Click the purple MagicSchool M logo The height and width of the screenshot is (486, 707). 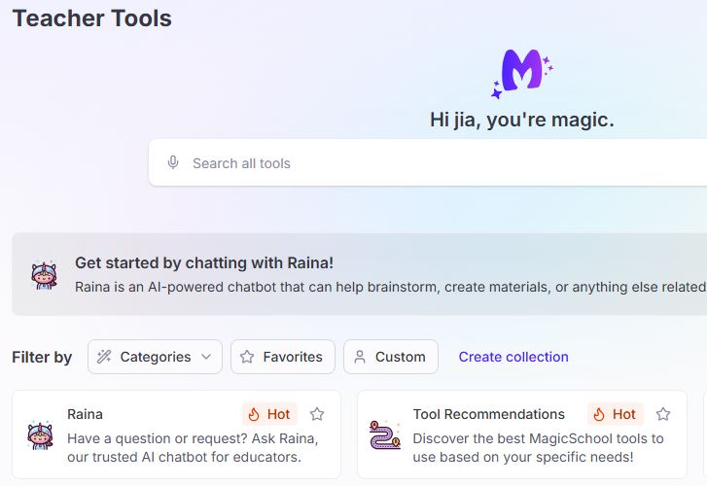pyautogui.click(x=521, y=75)
